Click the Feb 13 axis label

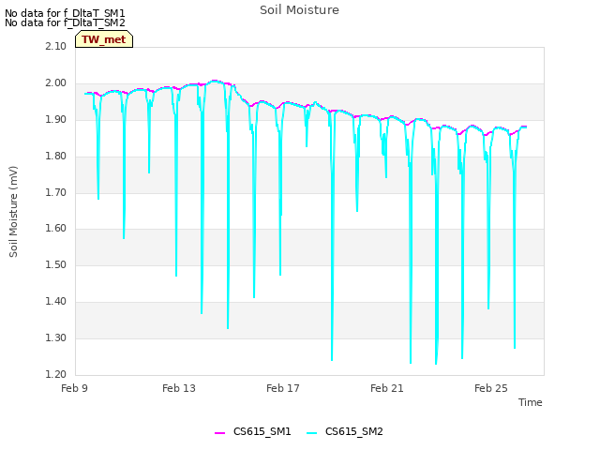(x=179, y=388)
